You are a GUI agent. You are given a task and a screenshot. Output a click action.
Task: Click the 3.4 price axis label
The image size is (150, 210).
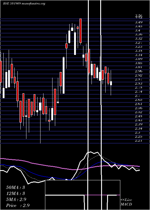(x=138, y=30)
